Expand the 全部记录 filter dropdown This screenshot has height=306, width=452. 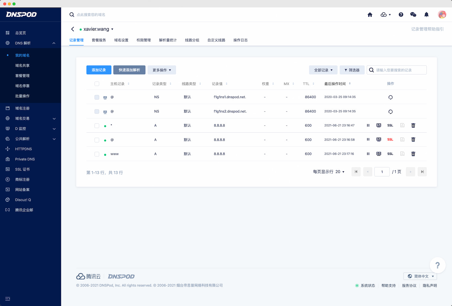click(x=323, y=70)
